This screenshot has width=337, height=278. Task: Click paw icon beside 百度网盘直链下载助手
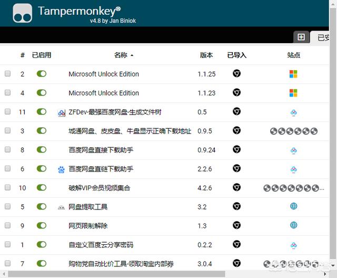pyautogui.click(x=61, y=170)
